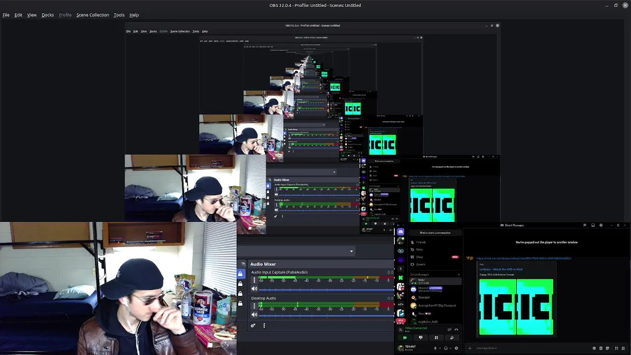Mute Desktop Audio with its speaker icon
Screen dimensions: 631x355
[x=254, y=315]
